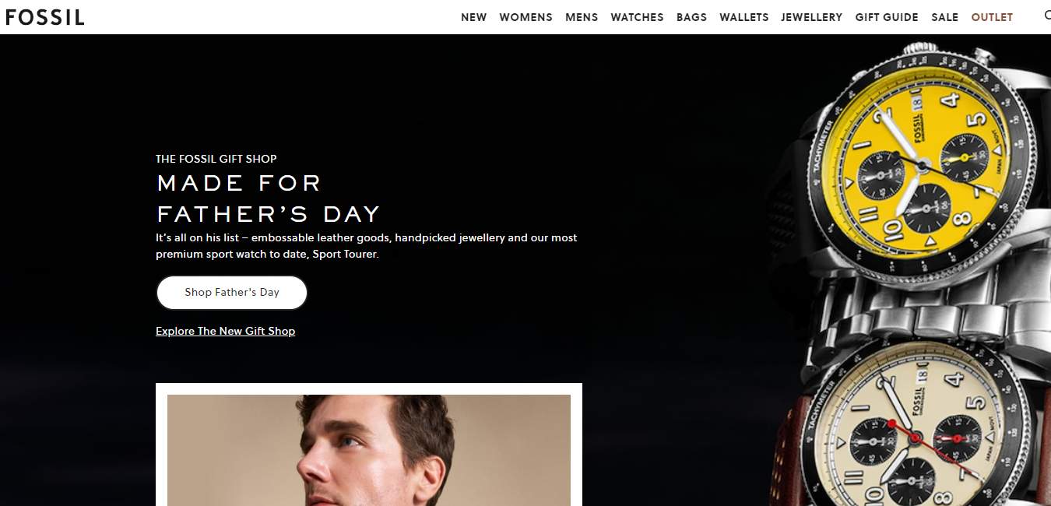Click Shop Father's Day button
The width and height of the screenshot is (1051, 506).
(232, 293)
